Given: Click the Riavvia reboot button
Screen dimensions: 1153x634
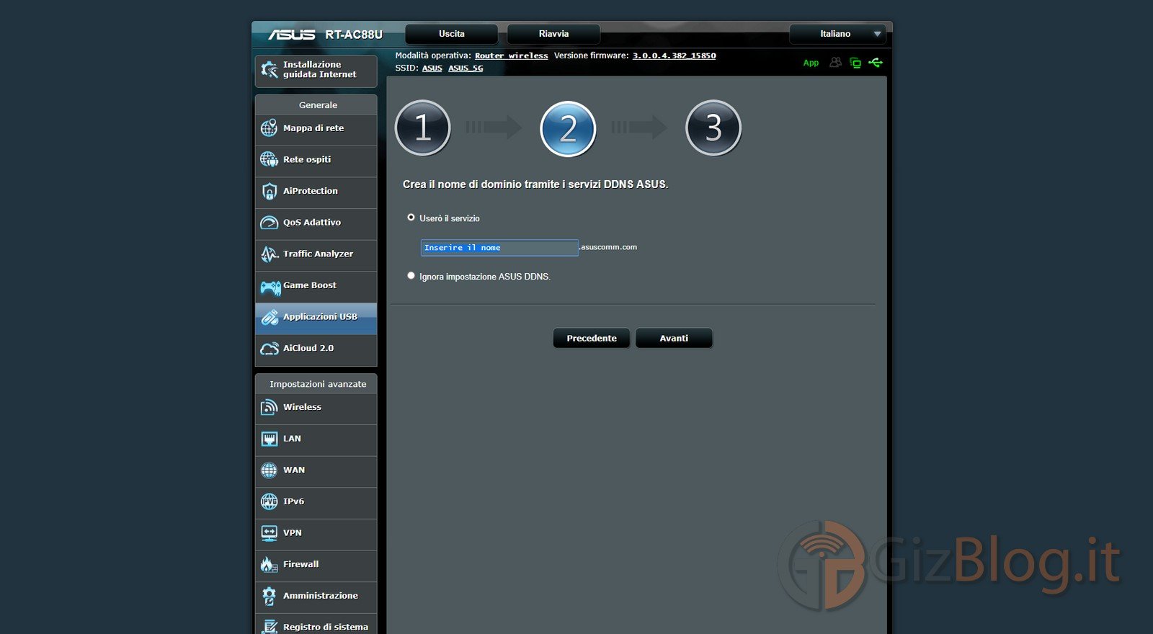Looking at the screenshot, I should (553, 34).
